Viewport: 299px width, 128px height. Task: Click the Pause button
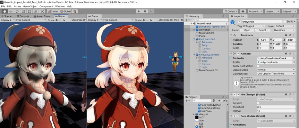(x=145, y=12)
